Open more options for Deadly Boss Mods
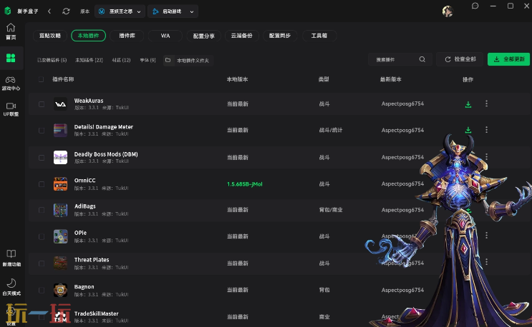Image resolution: width=532 pixels, height=327 pixels. click(487, 156)
